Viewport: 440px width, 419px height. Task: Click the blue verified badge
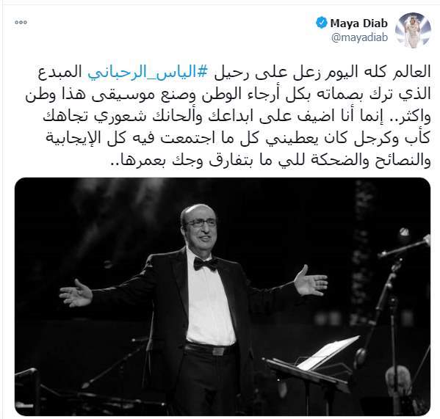click(322, 23)
